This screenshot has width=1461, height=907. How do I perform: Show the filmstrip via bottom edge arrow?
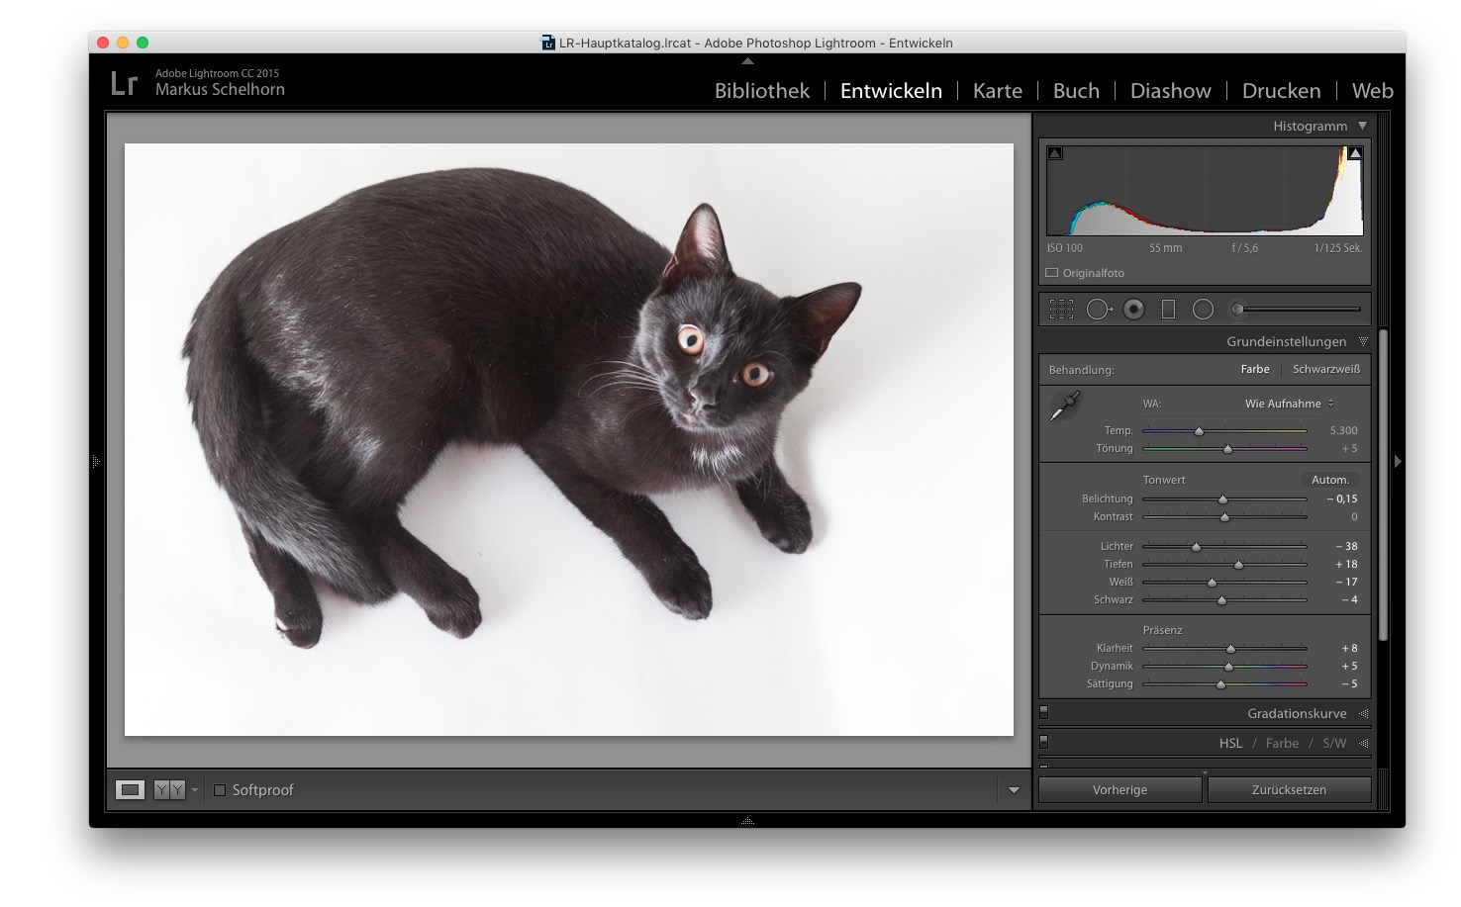[x=747, y=821]
